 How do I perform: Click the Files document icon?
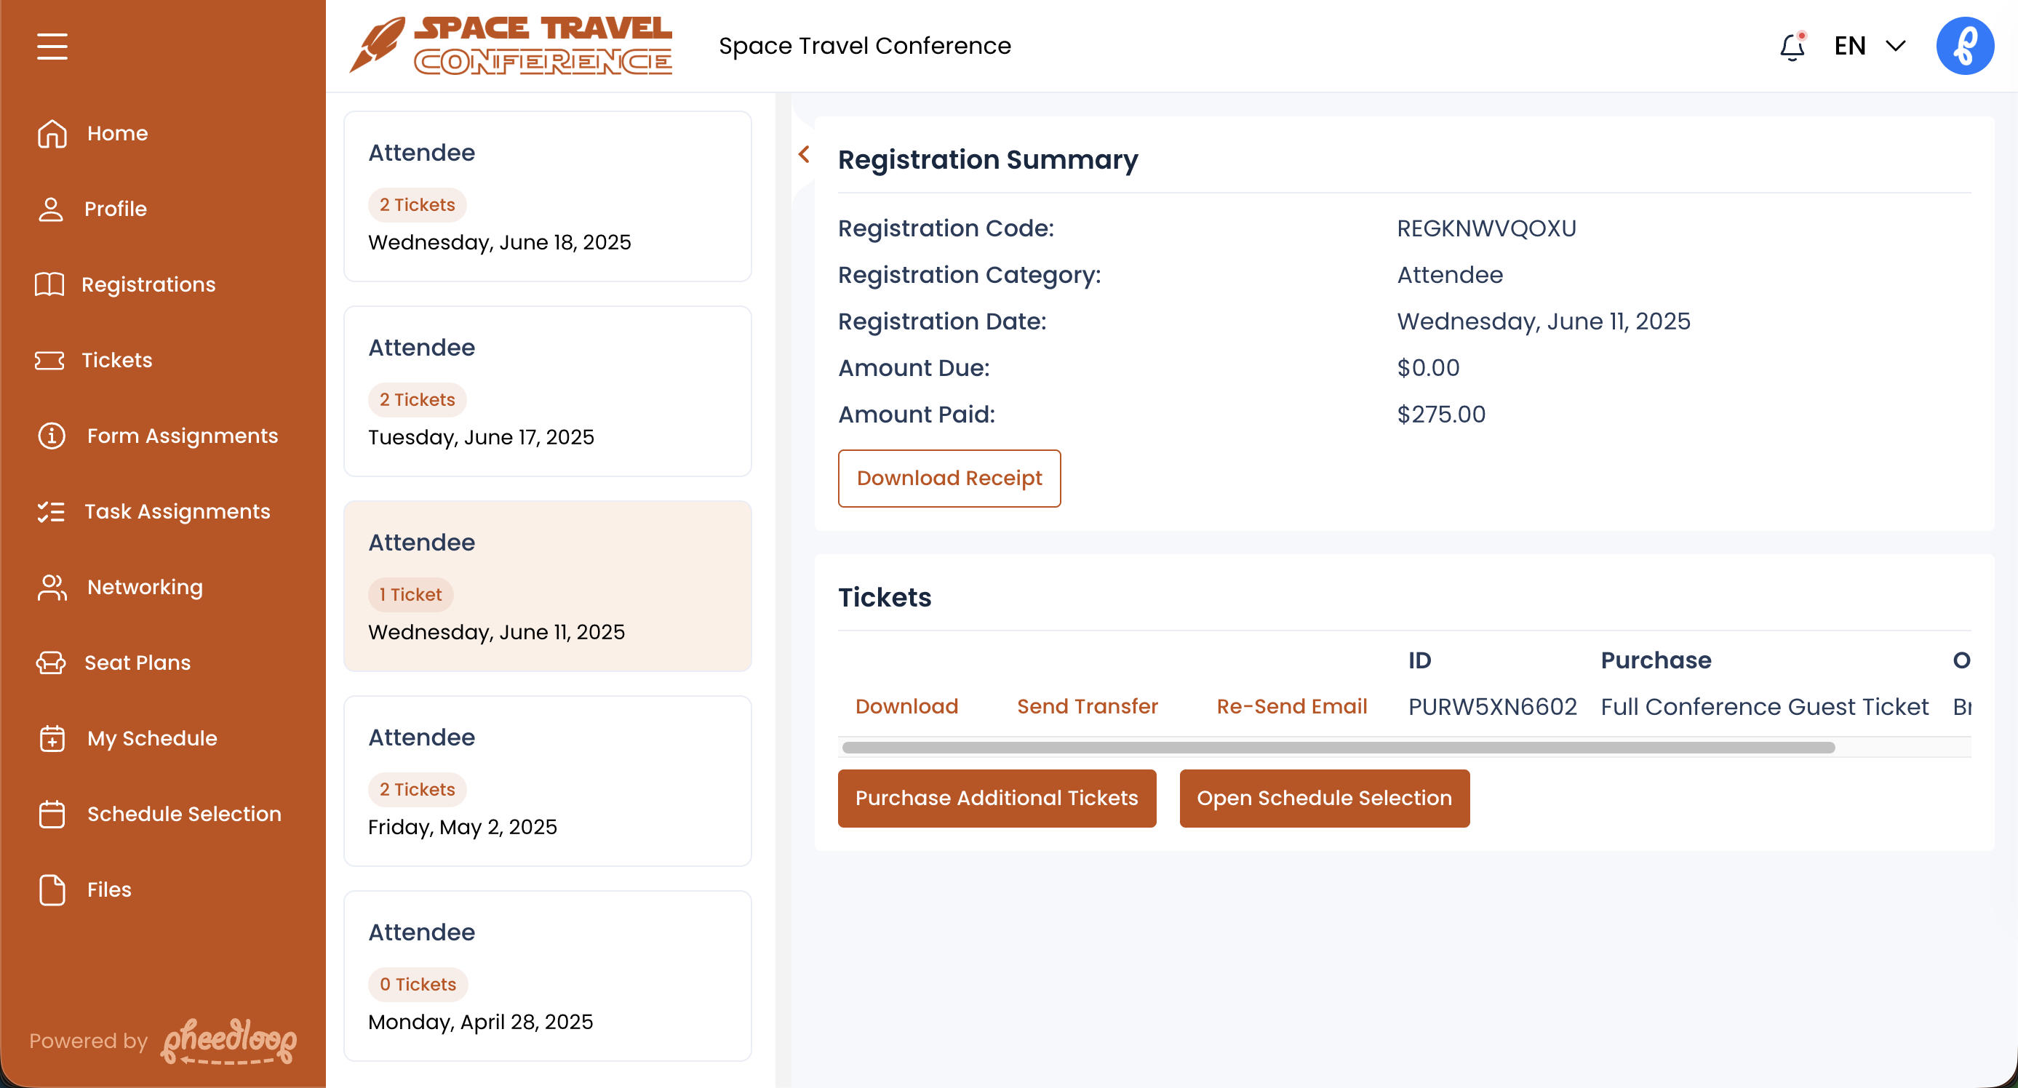tap(52, 890)
